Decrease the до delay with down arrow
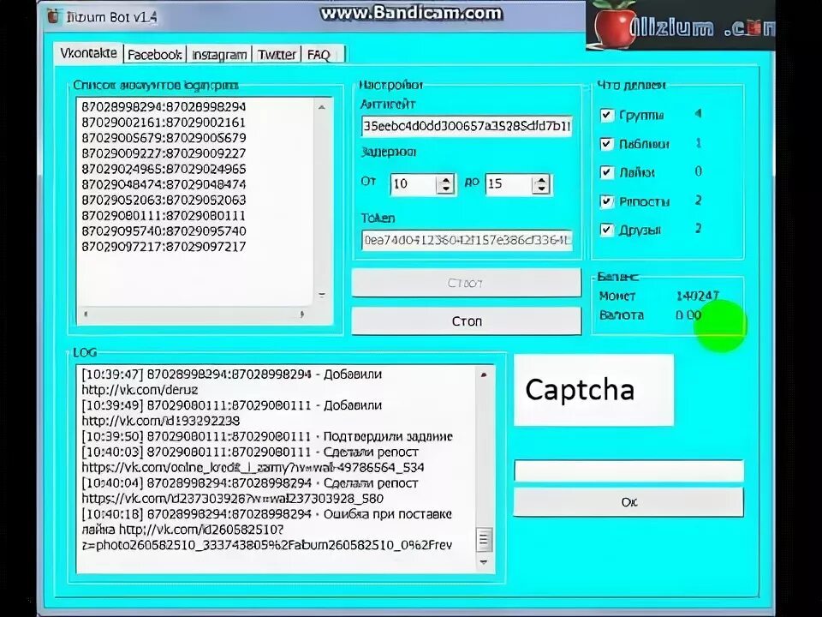 pos(541,189)
